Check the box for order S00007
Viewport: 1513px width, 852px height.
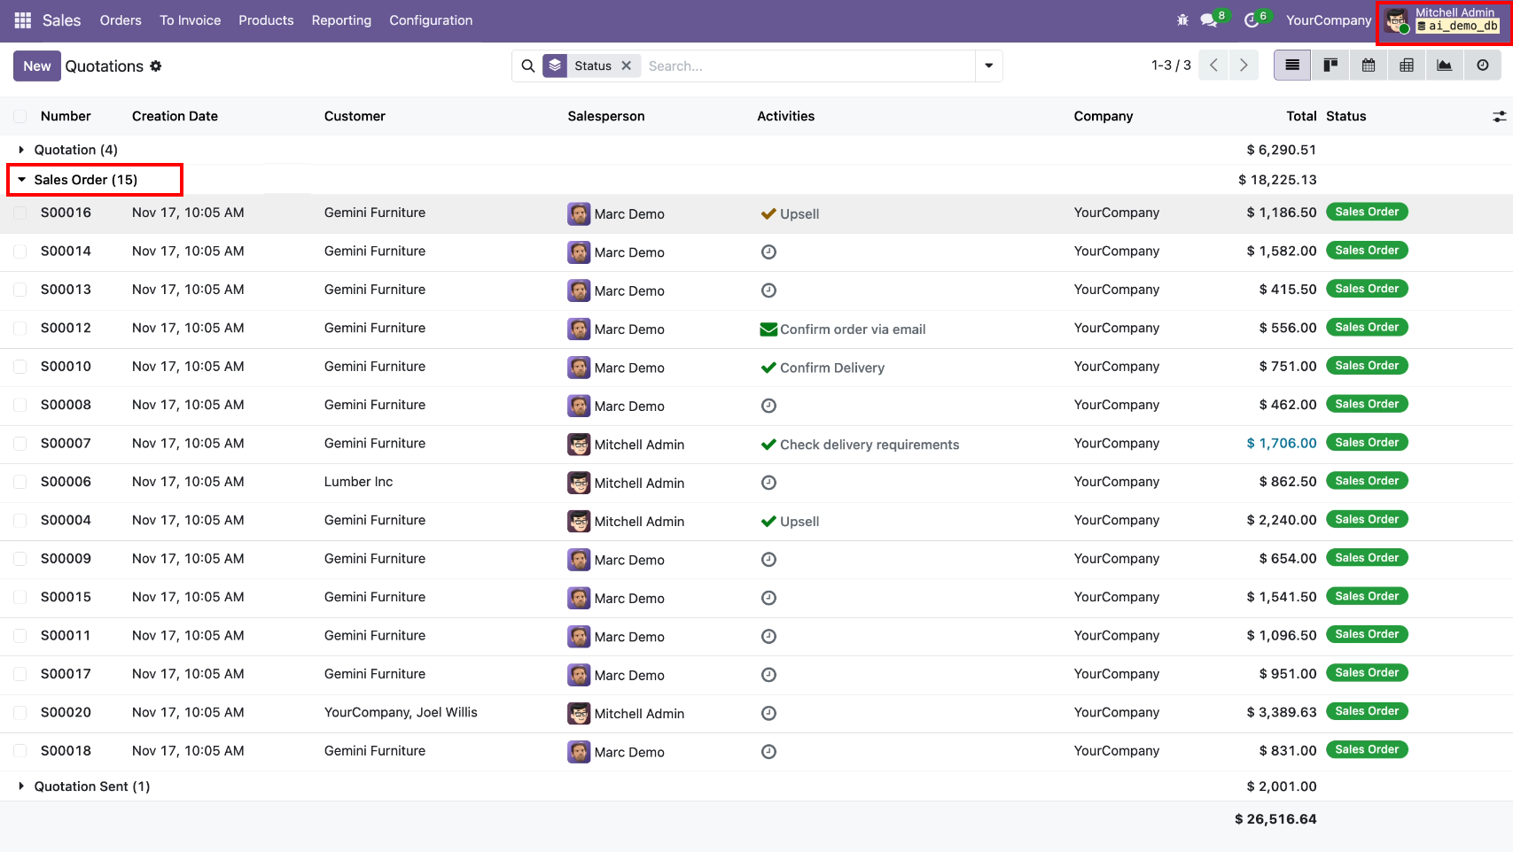click(x=19, y=444)
